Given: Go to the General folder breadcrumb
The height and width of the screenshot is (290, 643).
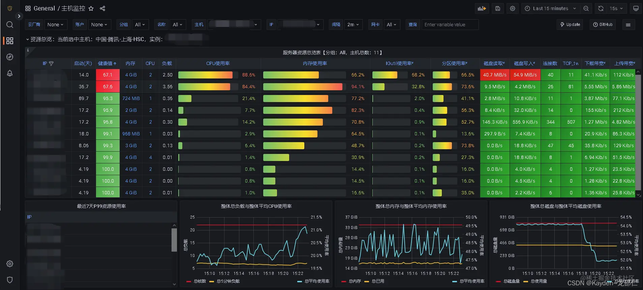Looking at the screenshot, I should pyautogui.click(x=44, y=8).
